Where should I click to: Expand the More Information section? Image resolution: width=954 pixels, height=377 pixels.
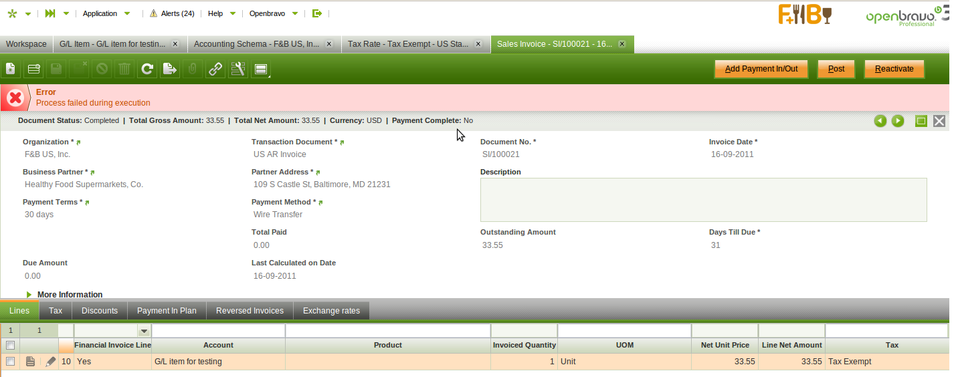(x=64, y=295)
